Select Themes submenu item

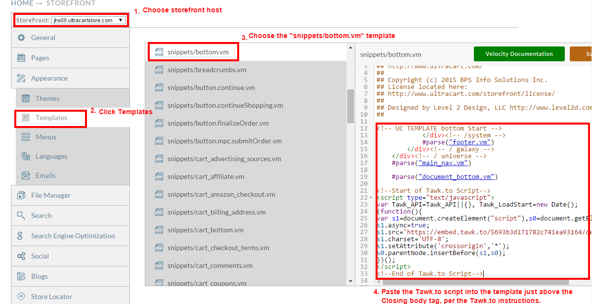click(73, 98)
